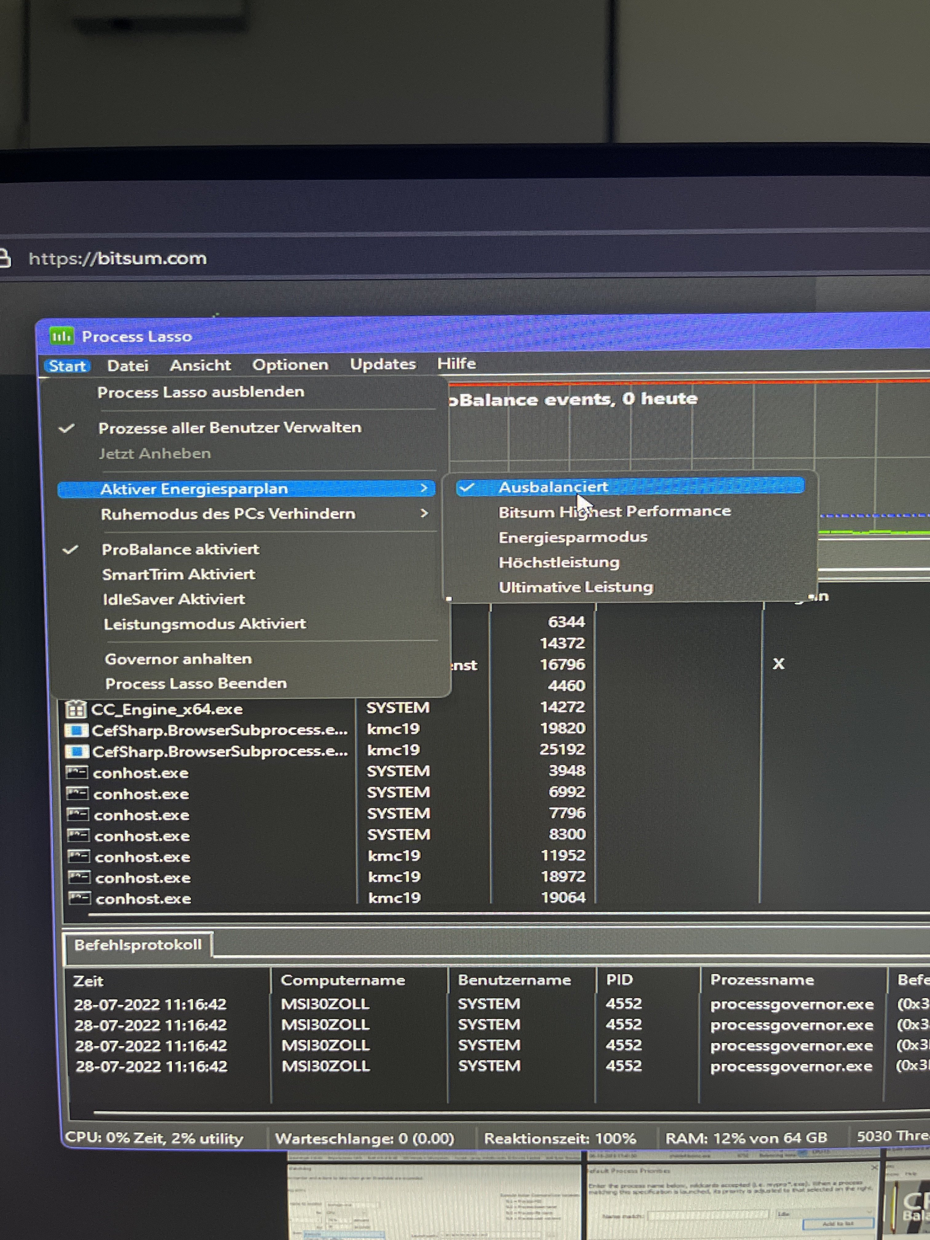Toggle ProBalance aktiviert option

(x=180, y=549)
